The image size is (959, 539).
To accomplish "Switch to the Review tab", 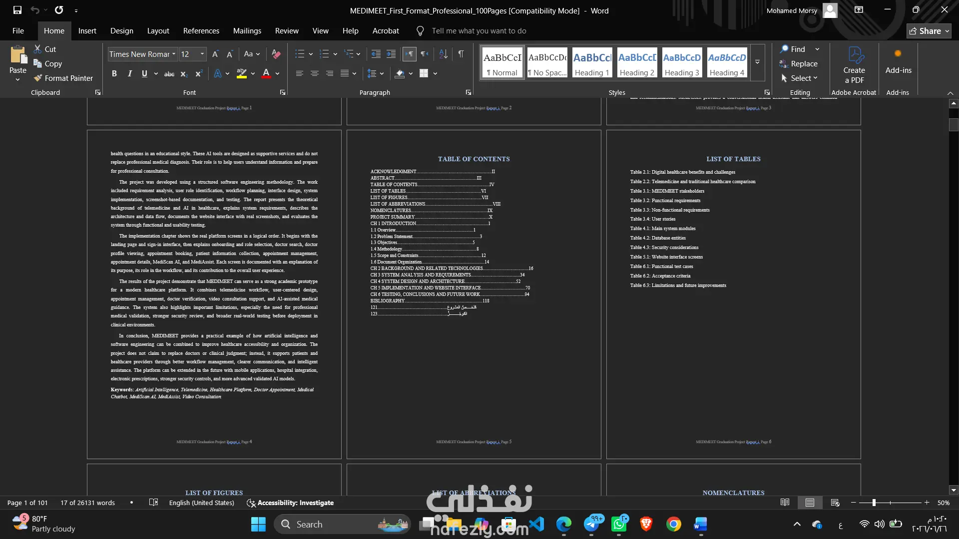I will point(287,31).
